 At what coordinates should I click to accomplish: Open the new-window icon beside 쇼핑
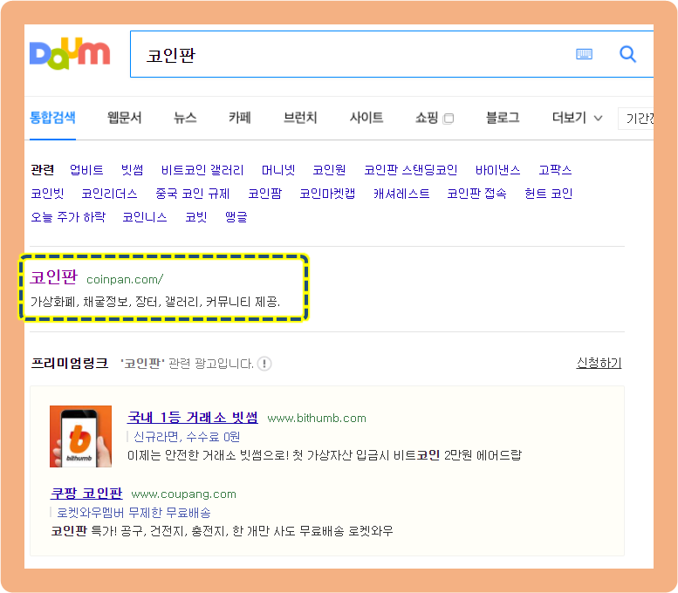[449, 119]
